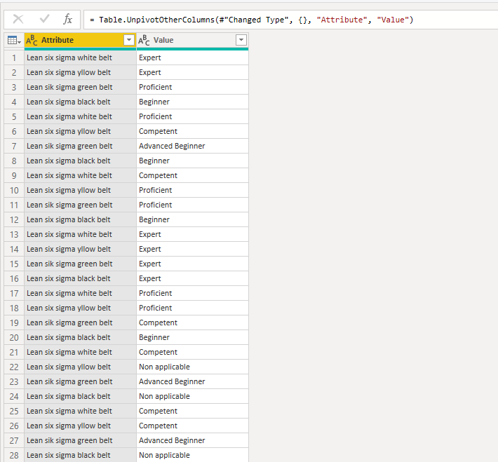Image resolution: width=498 pixels, height=462 pixels.
Task: Select row number 28
Action: click(x=14, y=455)
